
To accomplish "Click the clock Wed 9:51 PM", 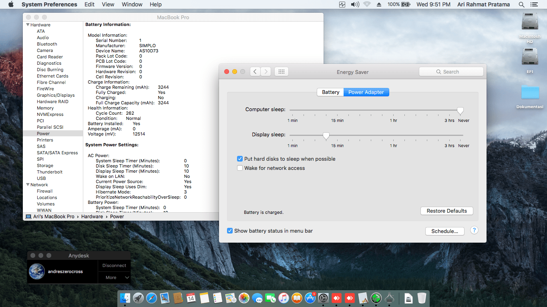I will [433, 4].
